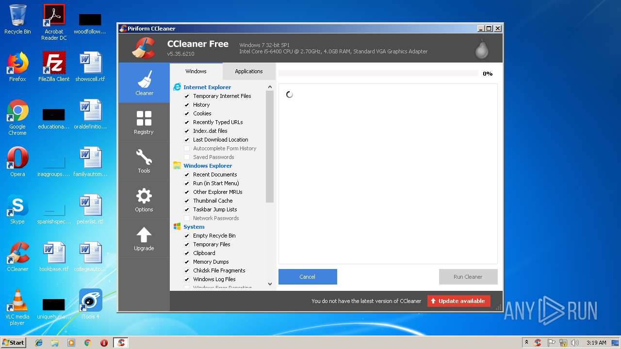Click the options list scrollbar thumb

(270, 147)
